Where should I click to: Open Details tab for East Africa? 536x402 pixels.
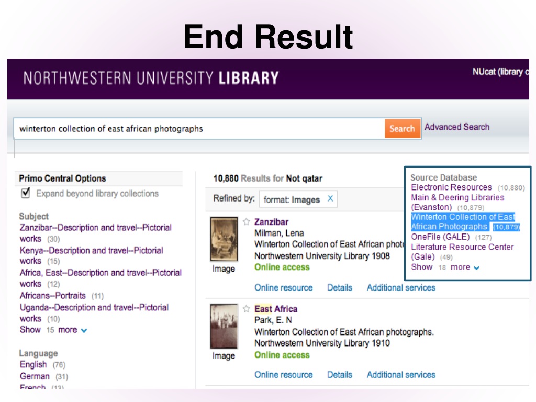339,375
